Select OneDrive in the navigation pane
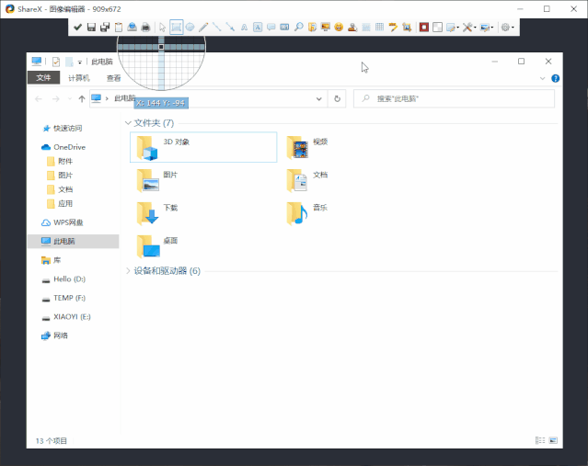The height and width of the screenshot is (466, 588). point(69,147)
